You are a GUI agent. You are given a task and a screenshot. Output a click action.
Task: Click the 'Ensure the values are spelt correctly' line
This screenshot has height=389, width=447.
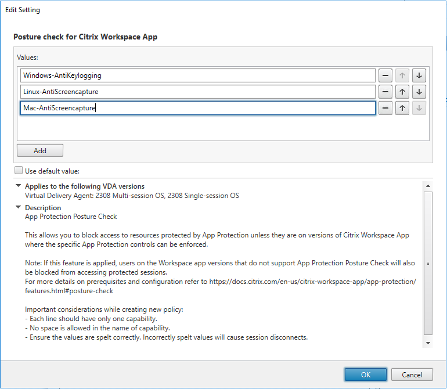tap(167, 337)
